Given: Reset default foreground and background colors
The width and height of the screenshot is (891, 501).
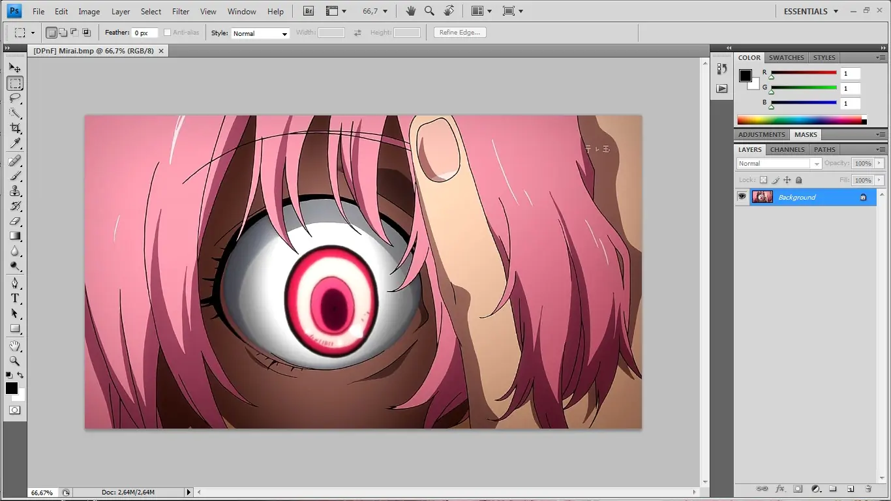Looking at the screenshot, I should coord(9,375).
